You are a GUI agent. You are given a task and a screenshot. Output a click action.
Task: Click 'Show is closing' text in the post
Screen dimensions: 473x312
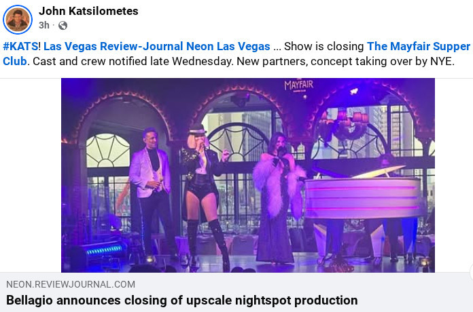click(x=324, y=46)
